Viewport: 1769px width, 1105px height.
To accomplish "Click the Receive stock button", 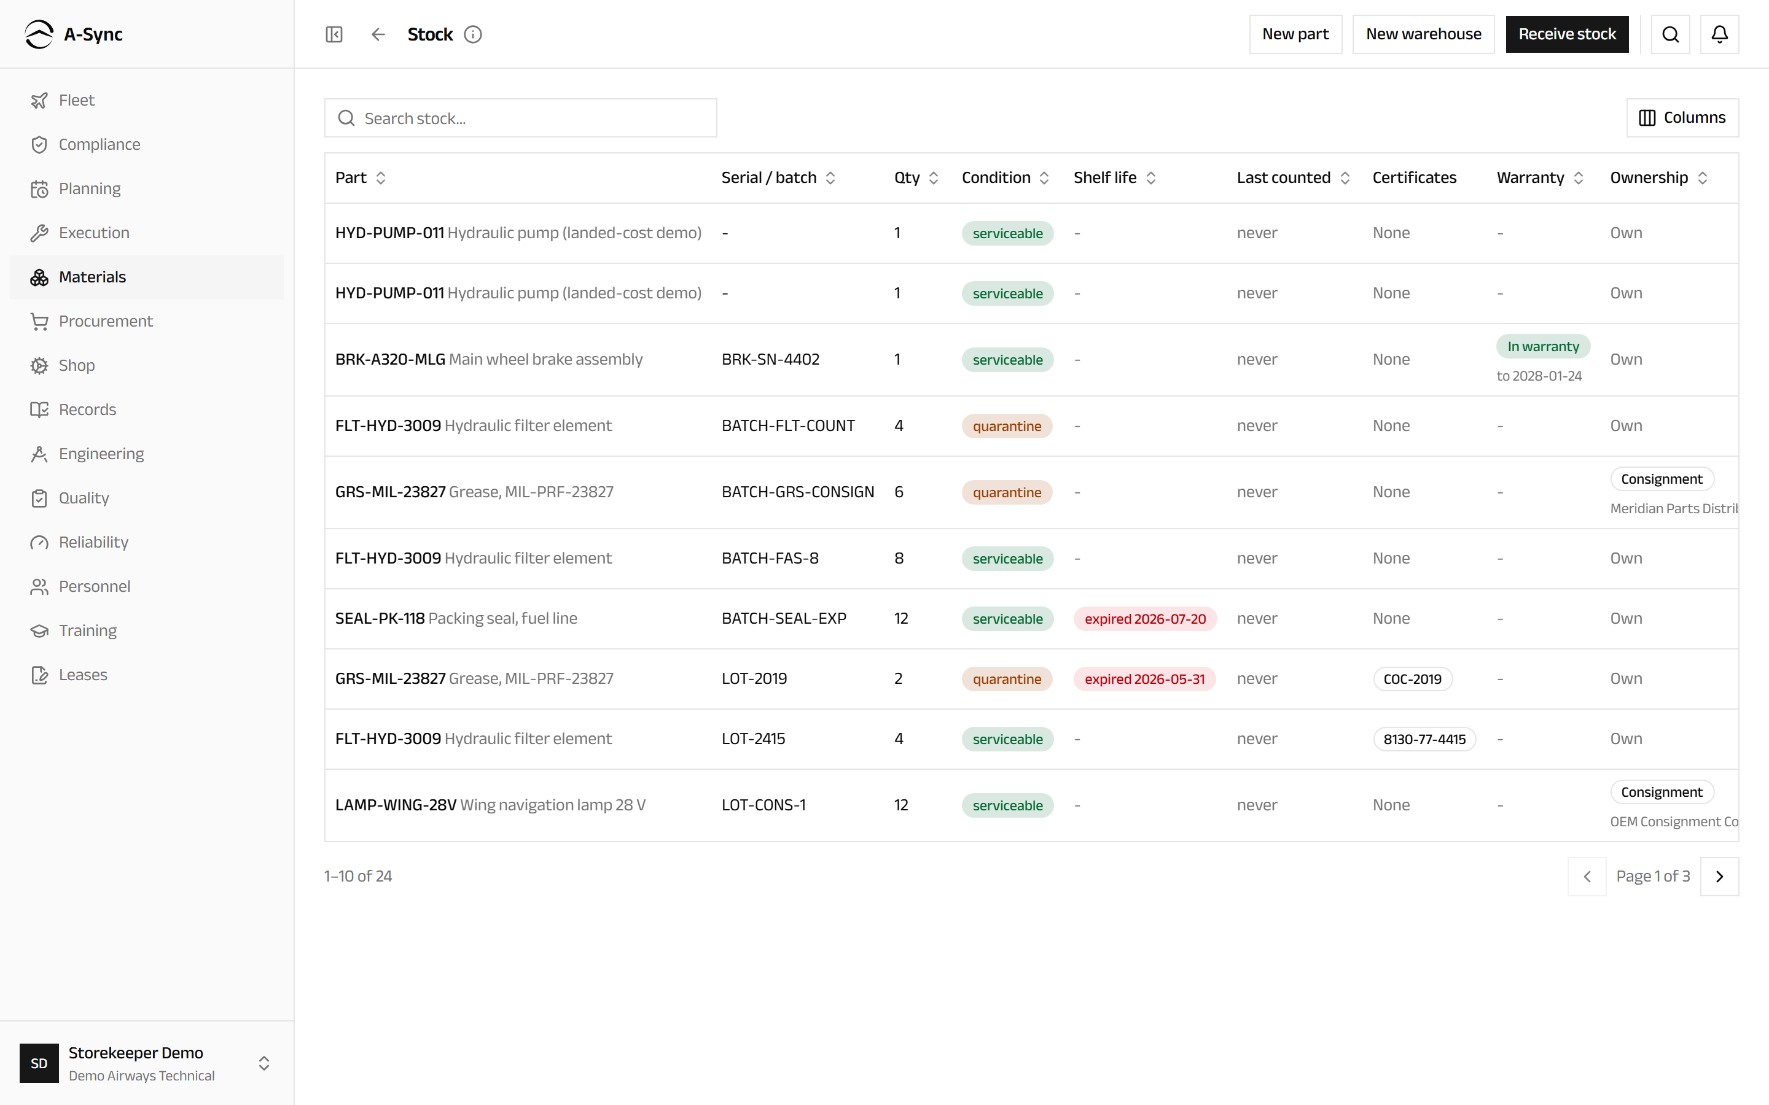I will point(1566,34).
